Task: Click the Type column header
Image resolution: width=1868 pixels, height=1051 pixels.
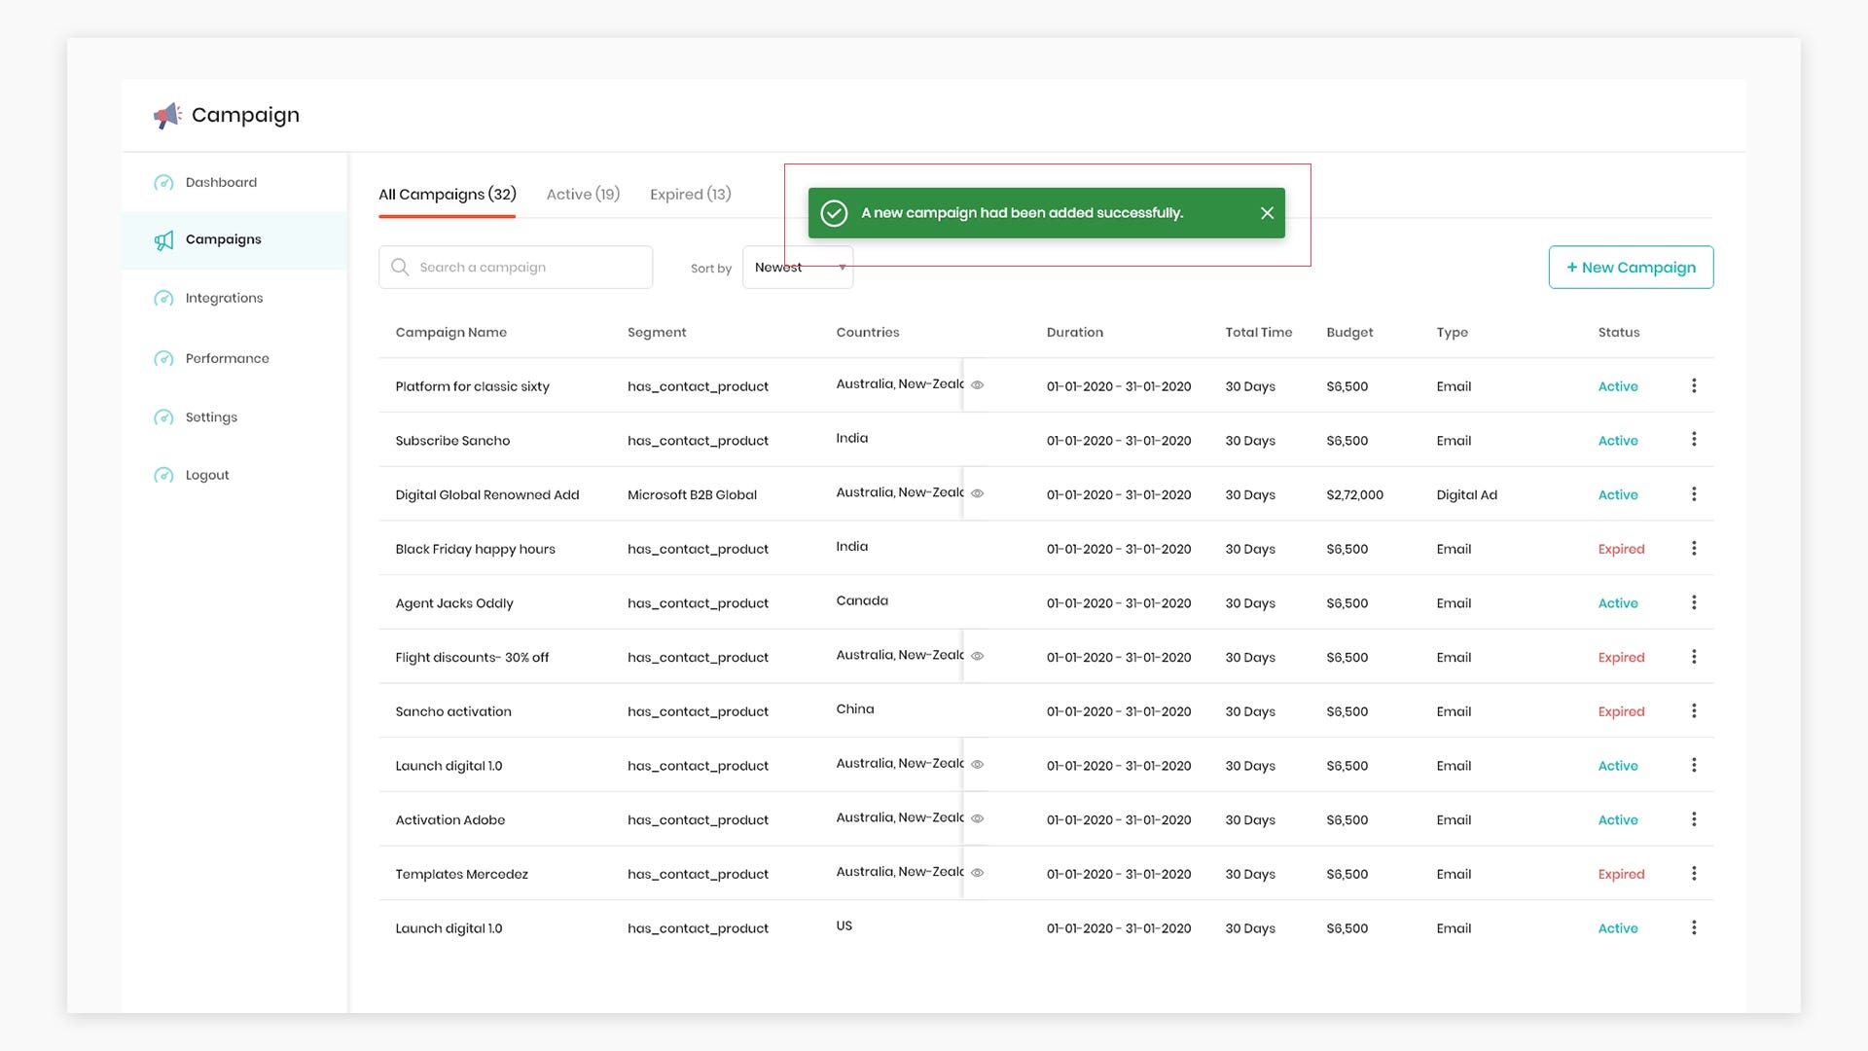Action: (x=1452, y=333)
